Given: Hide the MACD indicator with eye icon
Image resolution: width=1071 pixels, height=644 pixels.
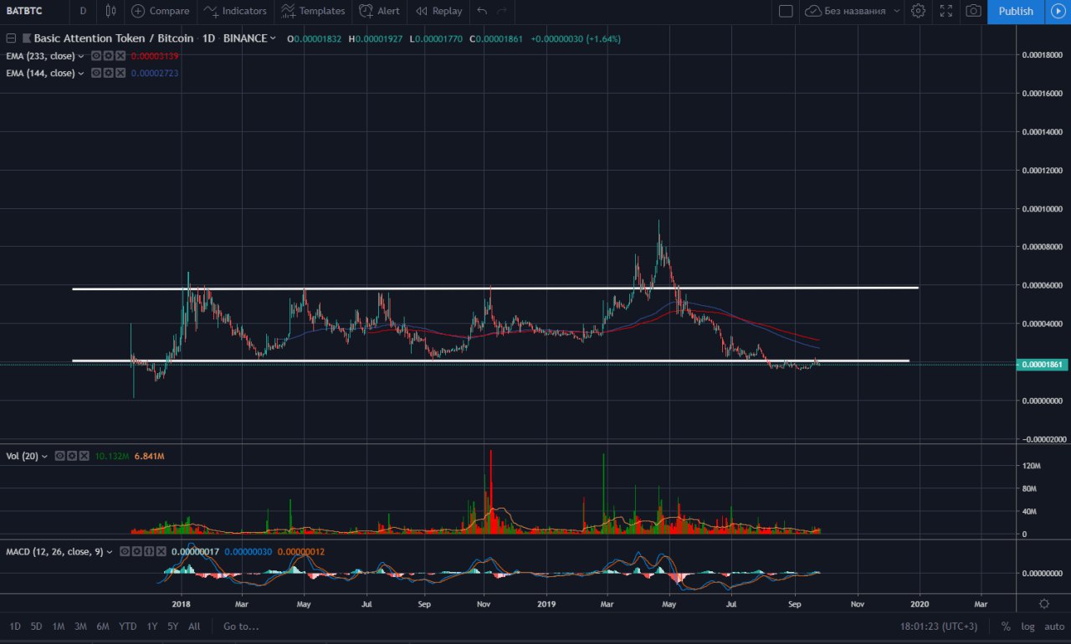Looking at the screenshot, I should [x=126, y=552].
